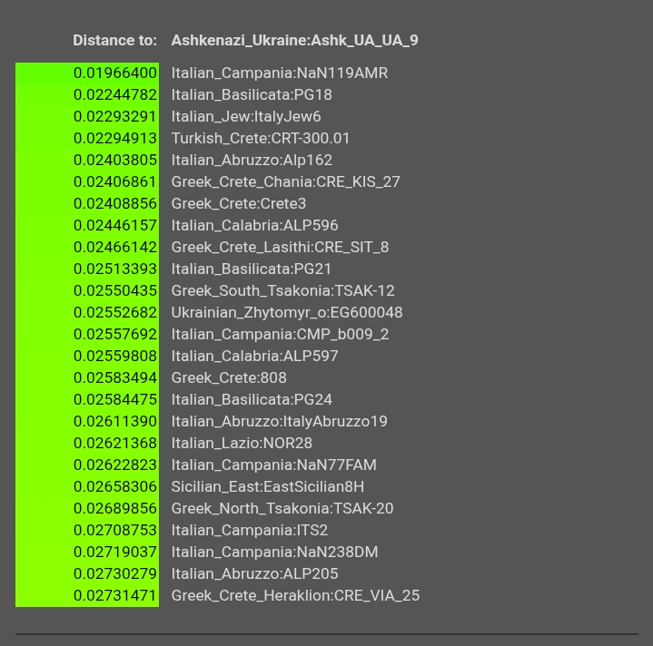This screenshot has height=646, width=653.
Task: Click distance value 0.02658306
Action: [x=115, y=486]
